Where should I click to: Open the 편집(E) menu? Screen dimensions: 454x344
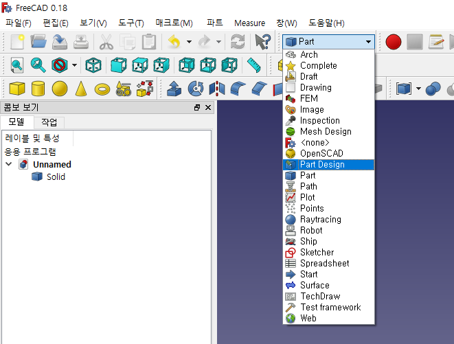[56, 23]
